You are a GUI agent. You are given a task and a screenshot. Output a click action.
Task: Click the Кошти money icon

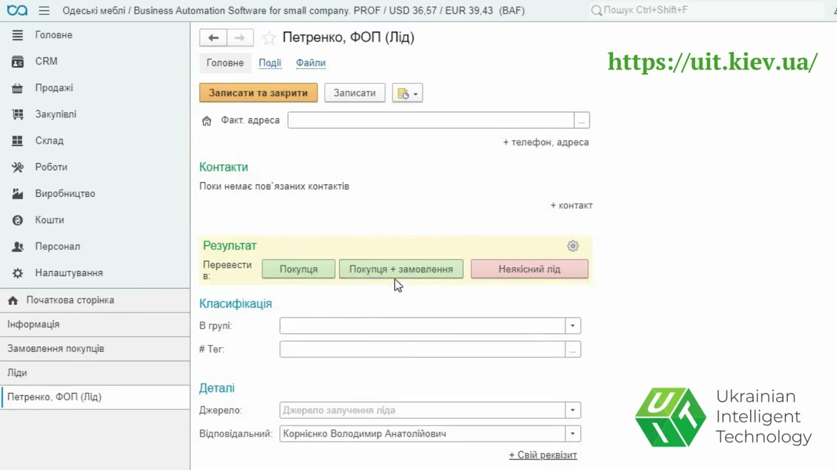[x=18, y=220]
